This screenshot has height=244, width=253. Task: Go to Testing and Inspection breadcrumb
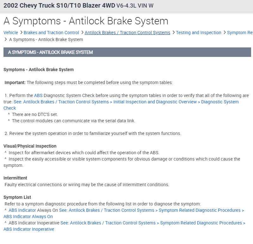click(199, 33)
